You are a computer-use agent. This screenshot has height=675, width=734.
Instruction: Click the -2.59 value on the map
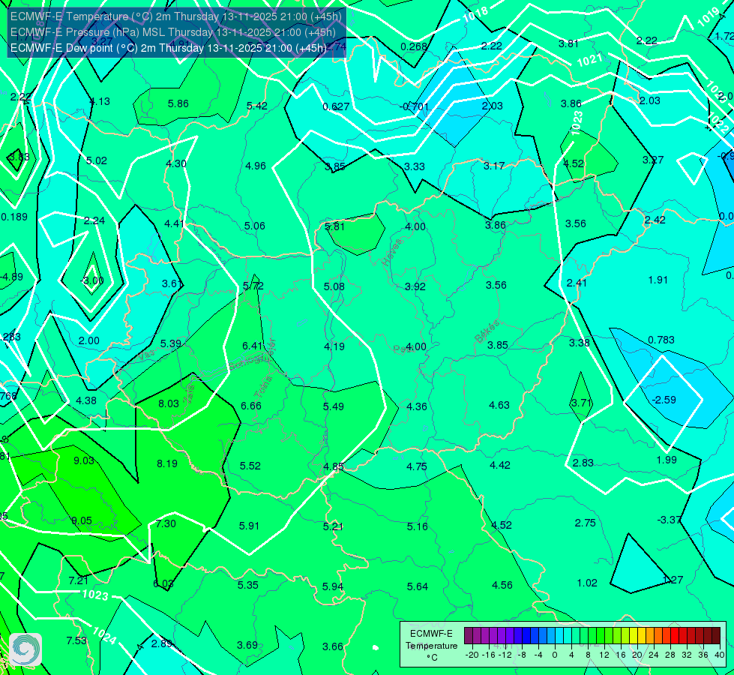pyautogui.click(x=664, y=400)
